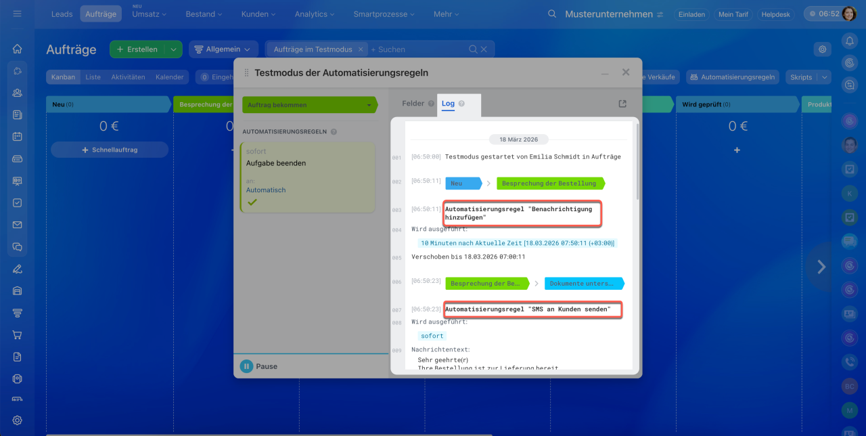This screenshot has width=866, height=436.
Task: Open the user profile avatar top right
Action: [850, 14]
